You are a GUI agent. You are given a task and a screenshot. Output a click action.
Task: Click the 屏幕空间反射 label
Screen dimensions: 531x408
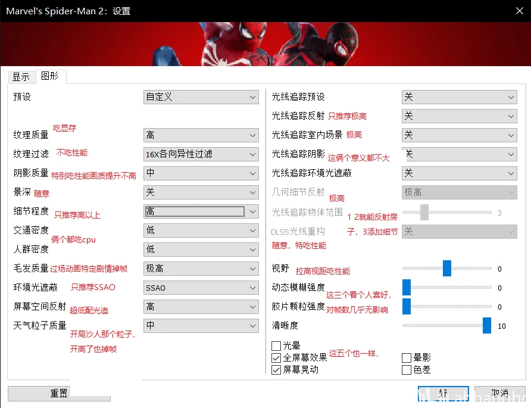40,306
